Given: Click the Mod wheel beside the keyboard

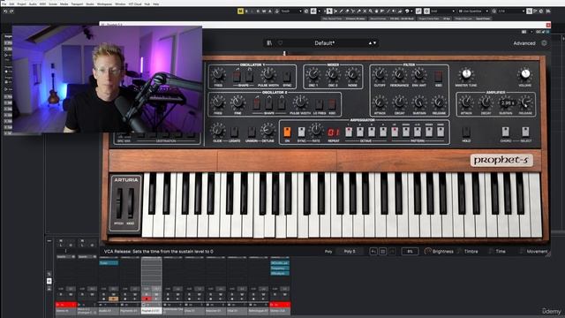Looking at the screenshot, I should pos(131,203).
